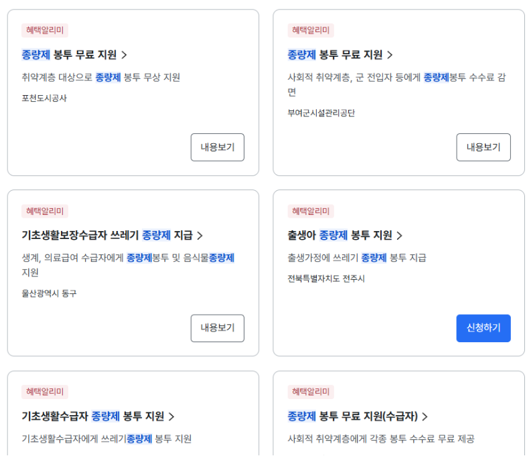The image size is (527, 456).
Task: Open 내용보기 for 울산광역시 동구 card
Action: [x=217, y=328]
